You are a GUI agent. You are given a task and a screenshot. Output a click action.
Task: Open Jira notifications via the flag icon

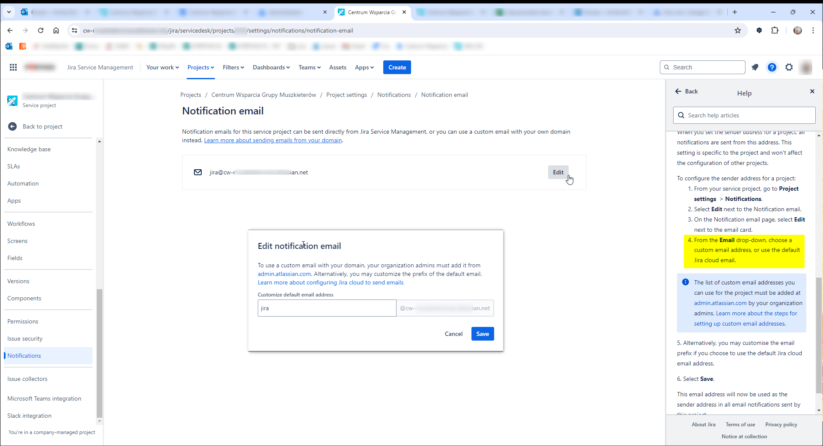pos(755,67)
